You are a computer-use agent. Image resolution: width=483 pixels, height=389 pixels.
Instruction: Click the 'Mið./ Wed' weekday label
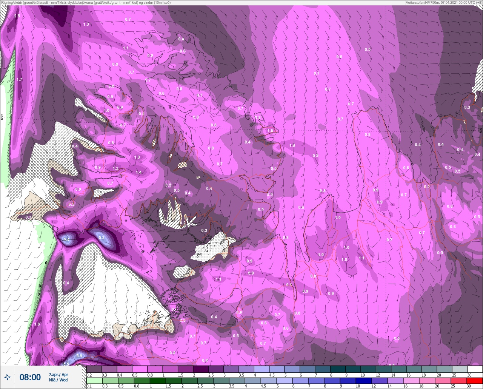[x=58, y=380]
